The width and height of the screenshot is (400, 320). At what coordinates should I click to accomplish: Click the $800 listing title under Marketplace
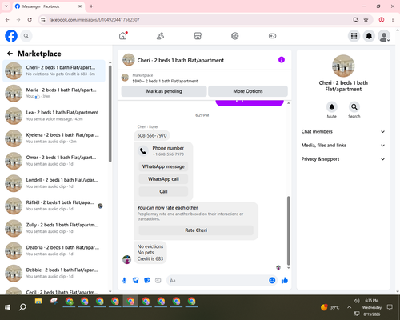(x=165, y=81)
